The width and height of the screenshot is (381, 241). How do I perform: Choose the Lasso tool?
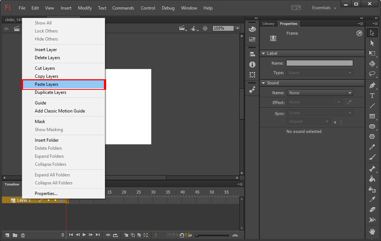pos(372,73)
